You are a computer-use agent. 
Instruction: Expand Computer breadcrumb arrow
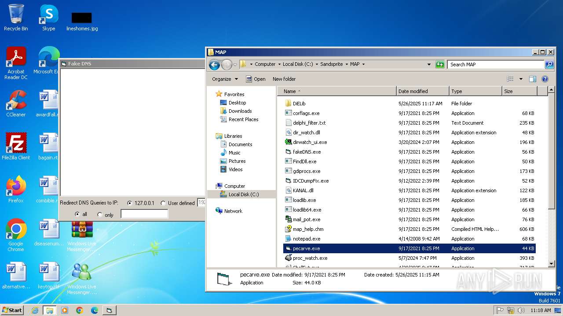pos(279,64)
